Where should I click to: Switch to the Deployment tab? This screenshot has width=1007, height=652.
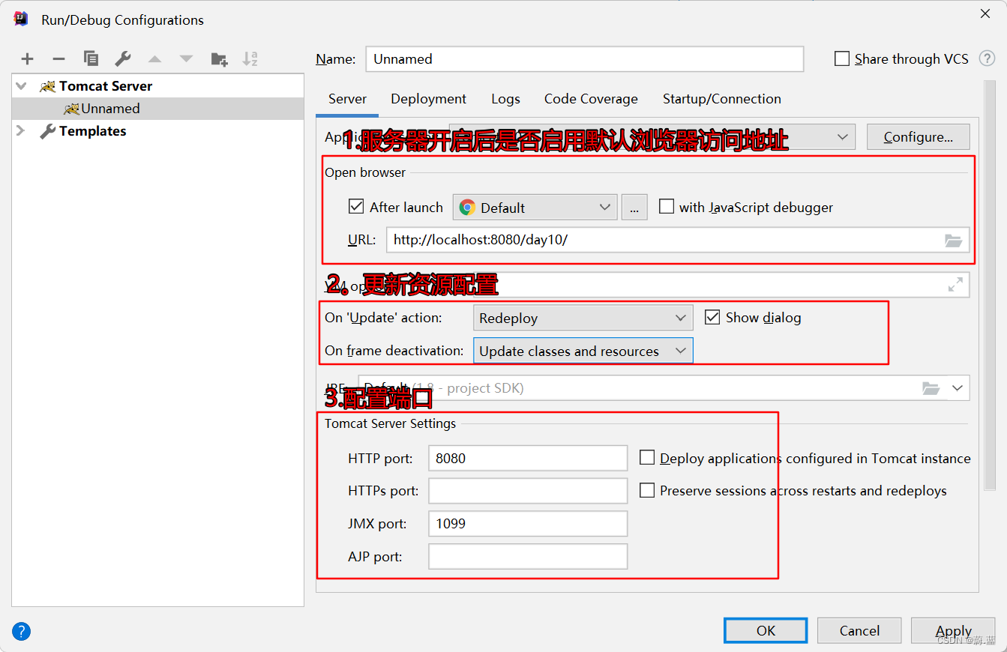pos(428,99)
